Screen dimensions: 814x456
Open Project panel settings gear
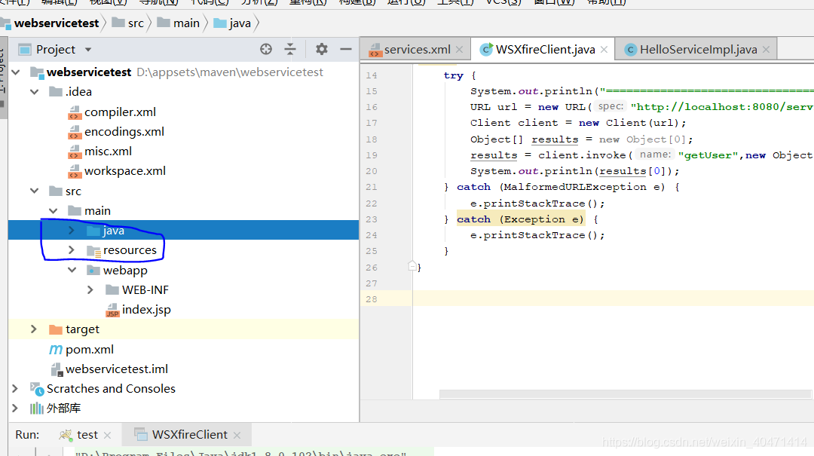[x=322, y=50]
